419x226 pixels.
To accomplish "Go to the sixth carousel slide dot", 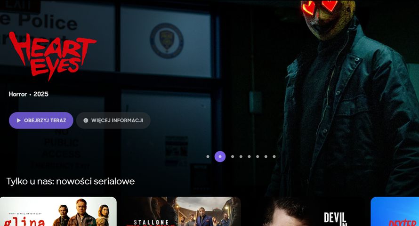I will coord(258,156).
